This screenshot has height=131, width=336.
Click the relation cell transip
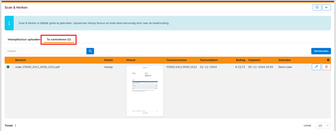[109, 67]
